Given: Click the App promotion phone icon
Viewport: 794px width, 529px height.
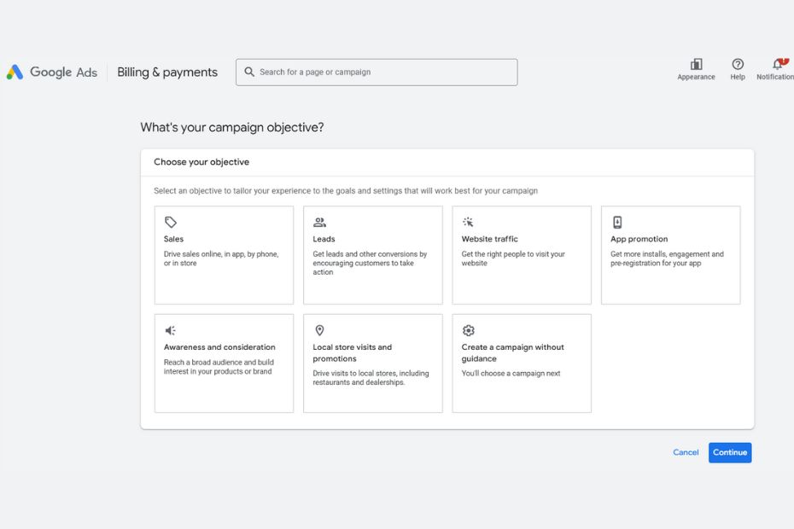Looking at the screenshot, I should (617, 223).
